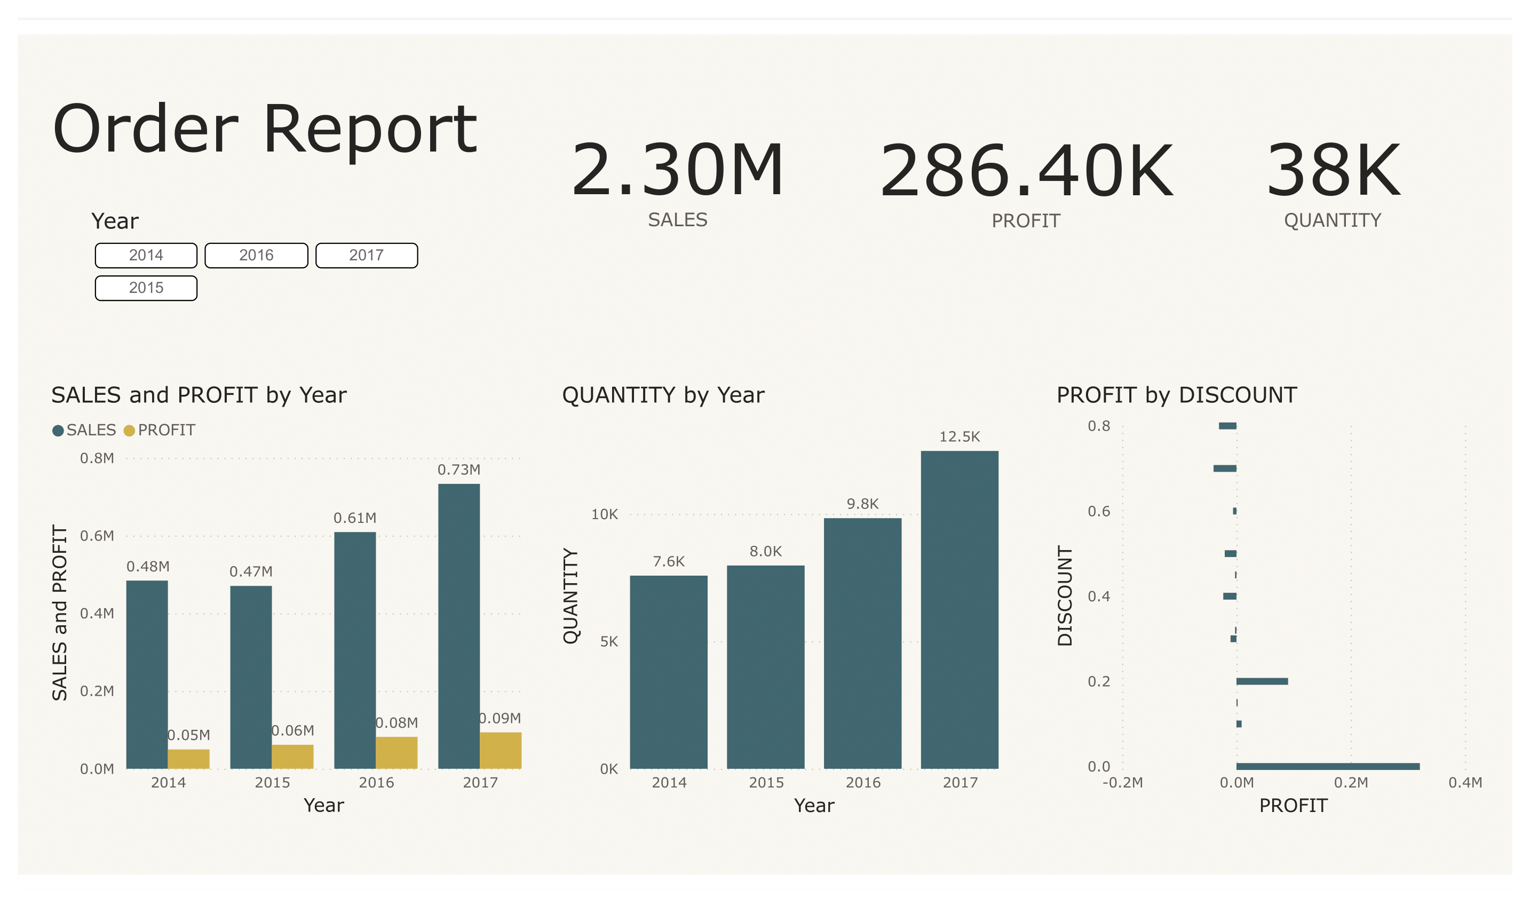Select the 8.0K quantity bar for 2015
1530x907 pixels.
point(766,667)
